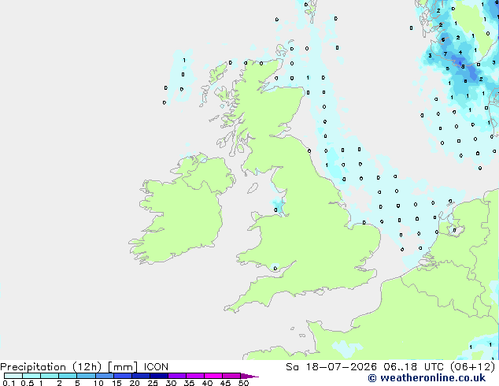Select the 45–50 mm legend swatch
Screen dimensions: 499x386
click(231, 376)
